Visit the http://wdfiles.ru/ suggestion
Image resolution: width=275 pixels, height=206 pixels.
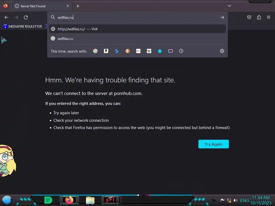pos(137,29)
